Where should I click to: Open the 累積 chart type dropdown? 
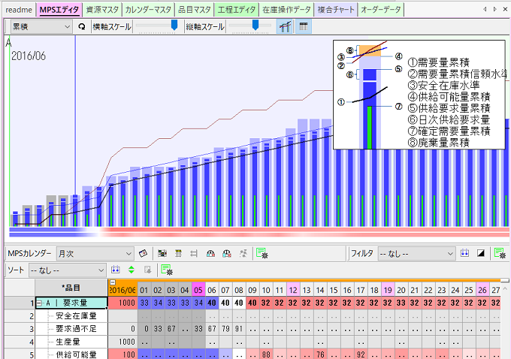41,26
